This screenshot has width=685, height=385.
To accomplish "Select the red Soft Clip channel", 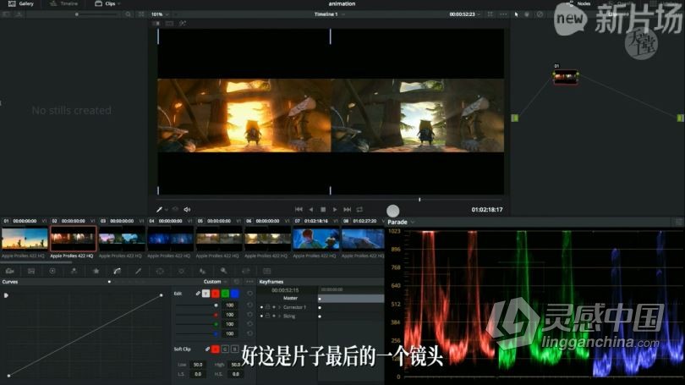I will click(216, 349).
